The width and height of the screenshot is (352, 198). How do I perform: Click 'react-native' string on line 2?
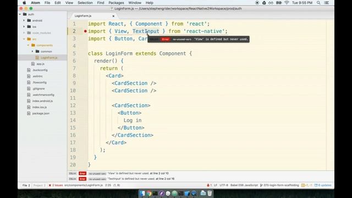coord(204,31)
